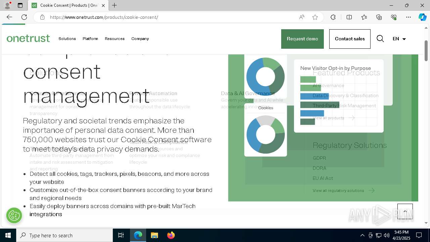Click the taskbar search box
The width and height of the screenshot is (430, 242).
point(64,235)
